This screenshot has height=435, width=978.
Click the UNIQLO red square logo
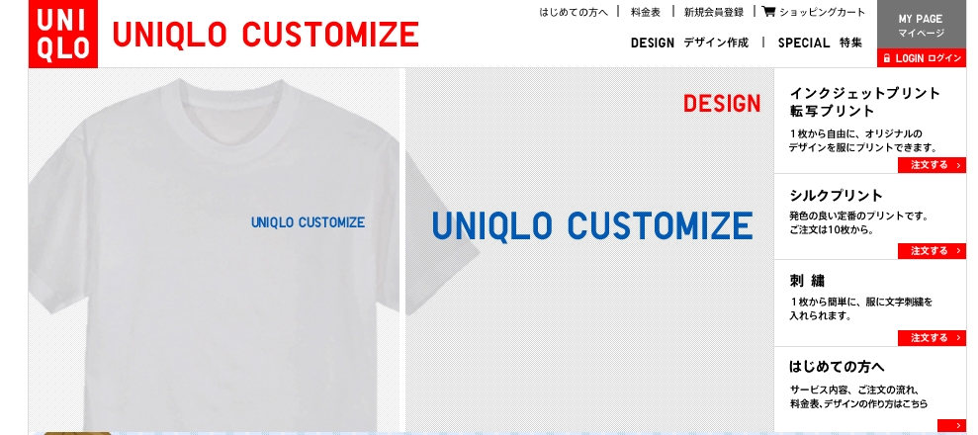coord(63,34)
